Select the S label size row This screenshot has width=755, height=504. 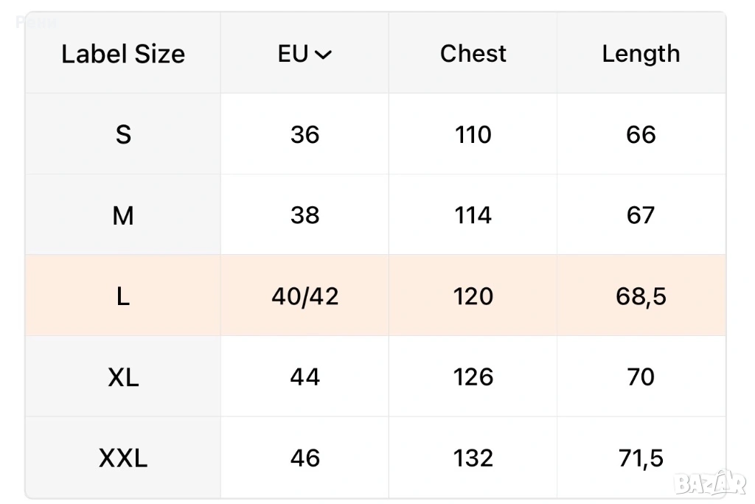click(x=123, y=134)
